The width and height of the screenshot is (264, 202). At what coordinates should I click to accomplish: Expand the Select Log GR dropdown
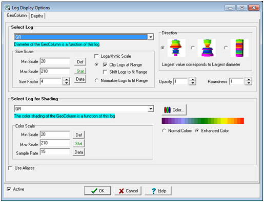click(x=151, y=37)
